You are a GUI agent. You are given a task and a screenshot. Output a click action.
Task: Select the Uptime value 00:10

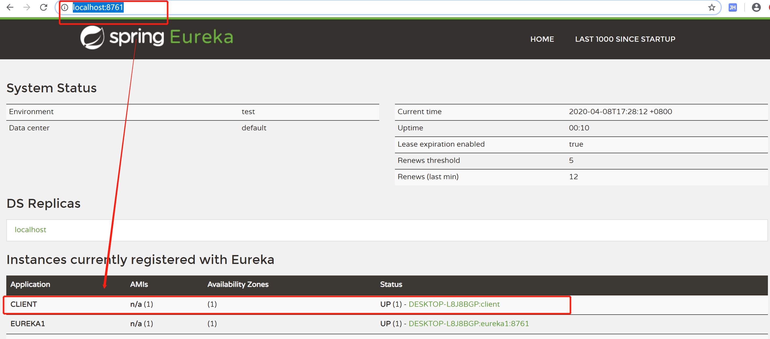[x=579, y=128]
